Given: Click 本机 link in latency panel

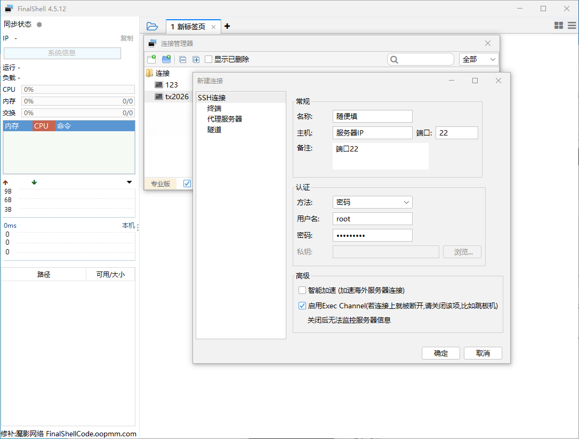Looking at the screenshot, I should click(x=128, y=226).
